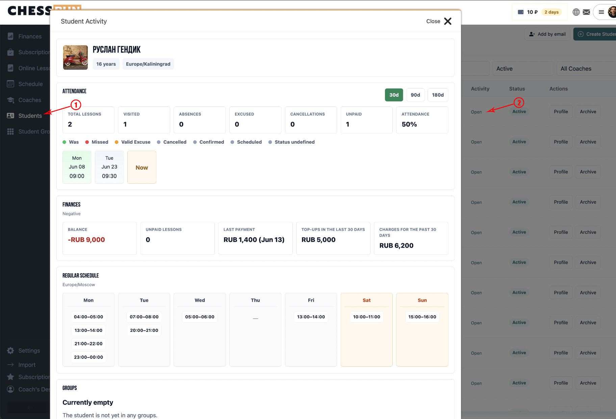616x419 pixels.
Task: Expand the All Coaches filter
Action: click(586, 69)
